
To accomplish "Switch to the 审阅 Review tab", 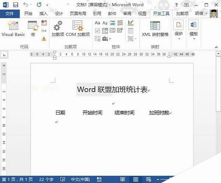I will [127, 14].
